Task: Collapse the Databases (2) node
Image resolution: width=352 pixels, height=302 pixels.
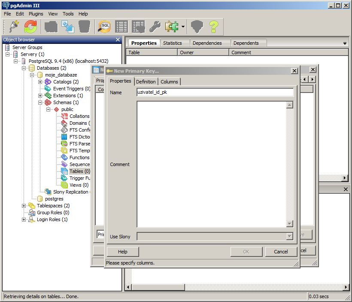Action: click(x=24, y=68)
